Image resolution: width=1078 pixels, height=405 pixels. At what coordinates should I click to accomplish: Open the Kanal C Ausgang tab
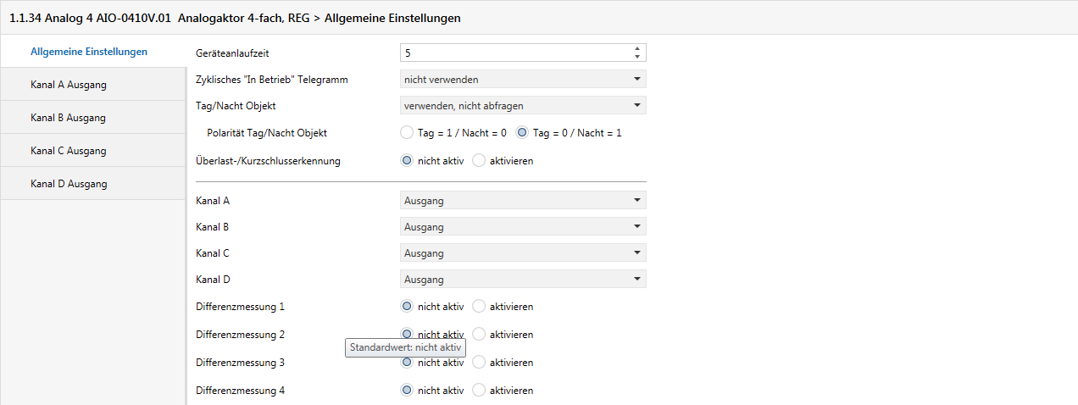pos(68,151)
